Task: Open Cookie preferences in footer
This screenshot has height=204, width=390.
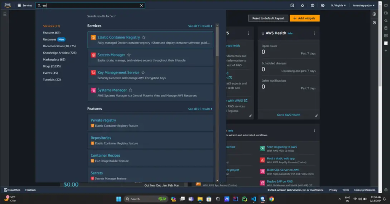Action: tap(364, 190)
